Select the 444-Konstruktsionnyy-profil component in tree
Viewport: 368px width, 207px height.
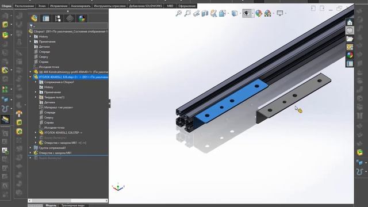[71, 72]
